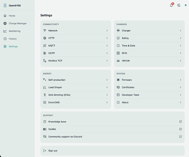This screenshot has height=157, width=189.
Task: Open the About page
Action: (149, 102)
